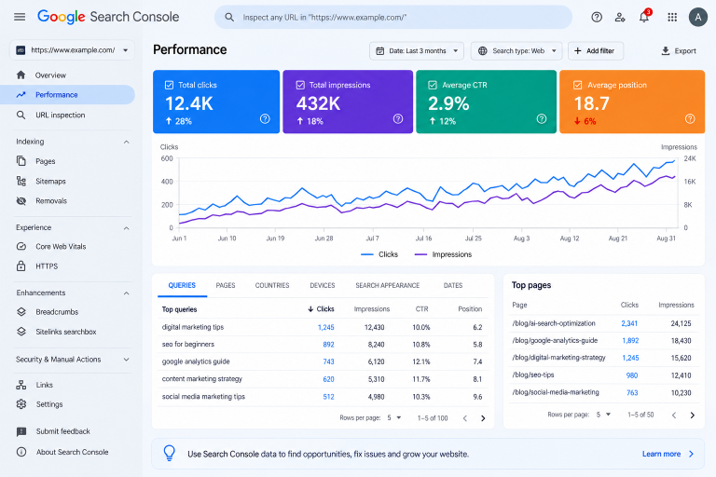Viewport: 716px width, 477px height.
Task: Collapse the Indexing section
Action: pos(127,142)
